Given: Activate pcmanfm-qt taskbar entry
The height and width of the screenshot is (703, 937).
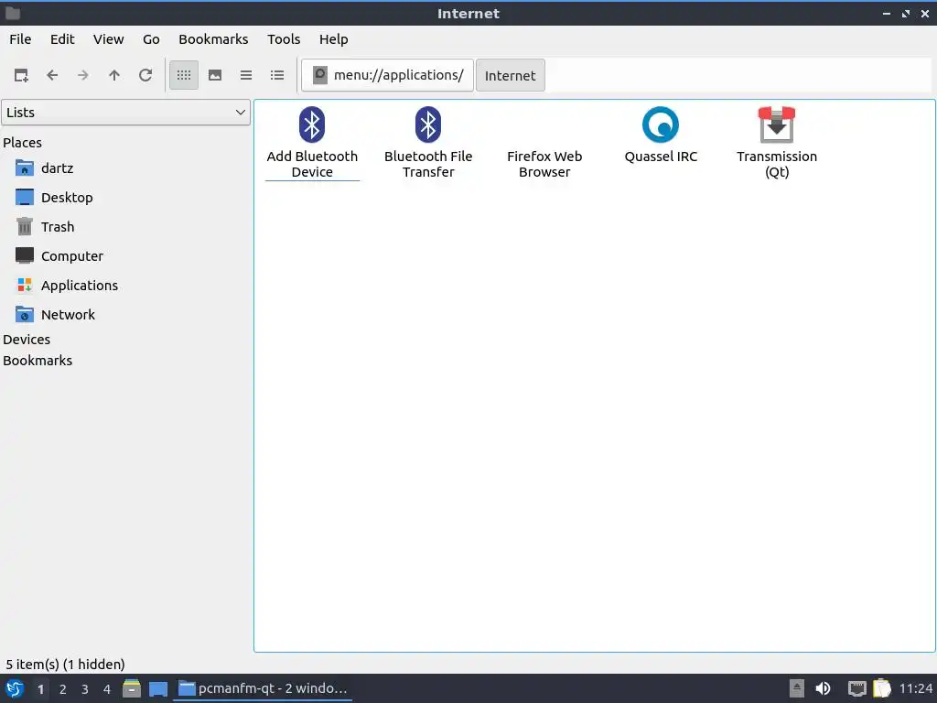Looking at the screenshot, I should [263, 688].
